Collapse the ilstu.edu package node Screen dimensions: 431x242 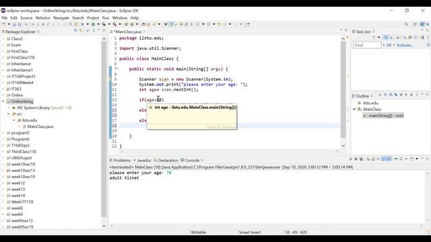point(13,120)
